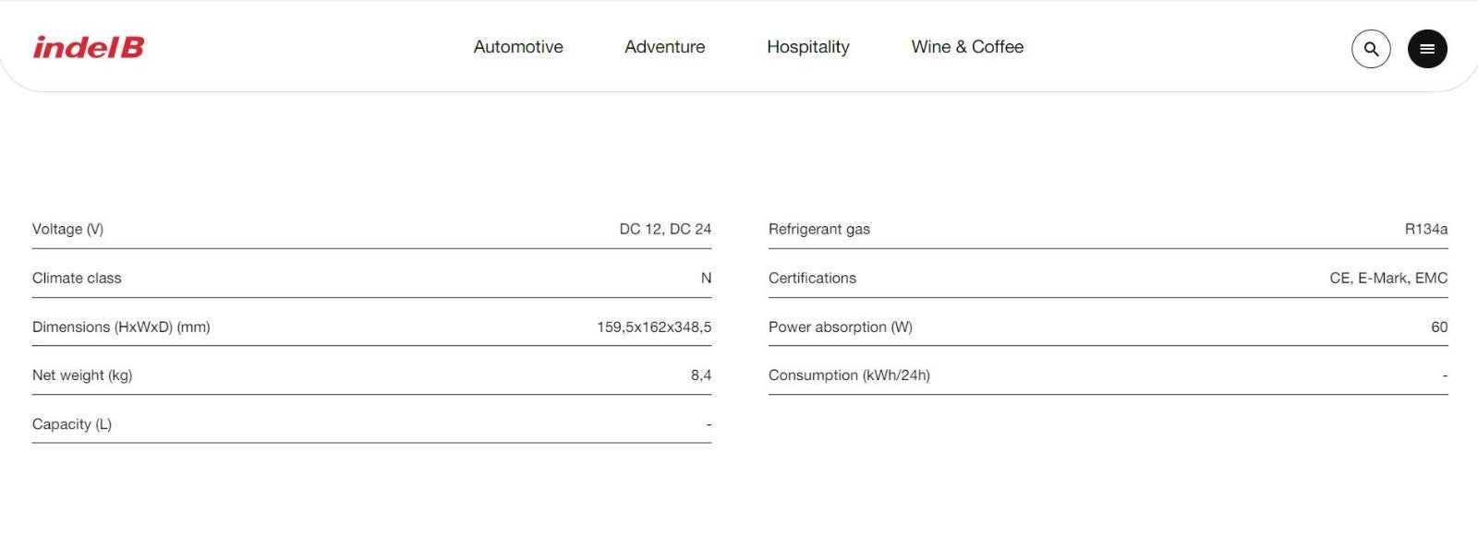Open the search magnifier icon
Viewport: 1478px width, 548px height.
tap(1371, 49)
